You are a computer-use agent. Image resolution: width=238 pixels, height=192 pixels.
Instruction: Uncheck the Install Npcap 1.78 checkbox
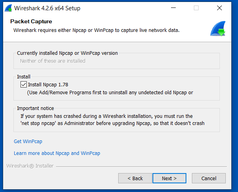(x=23, y=84)
